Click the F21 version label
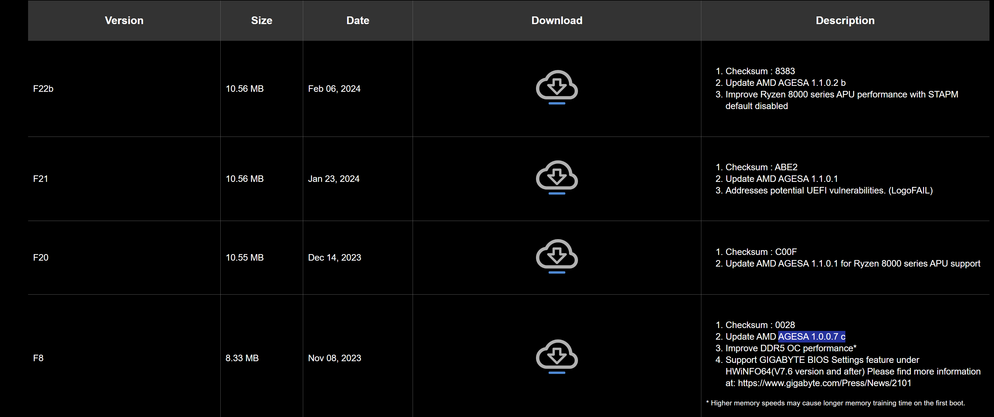This screenshot has width=994, height=417. 41,179
